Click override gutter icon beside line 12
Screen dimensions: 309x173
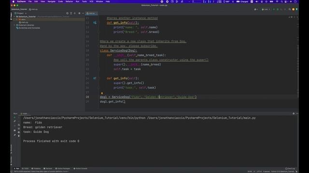(95, 23)
